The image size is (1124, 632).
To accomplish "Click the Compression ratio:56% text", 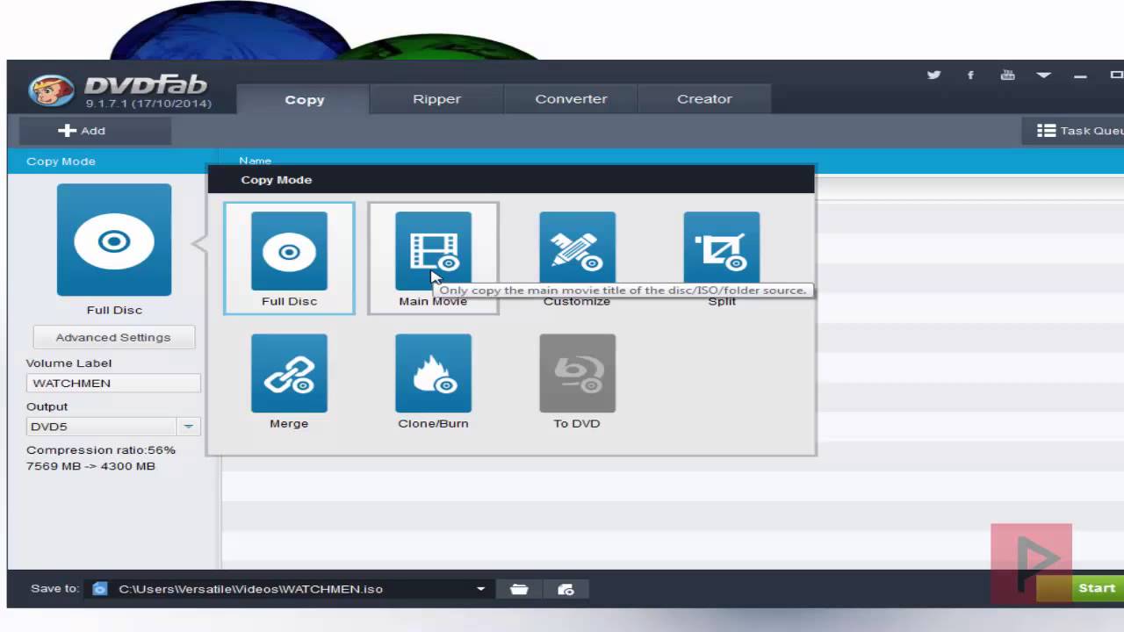I will [101, 450].
